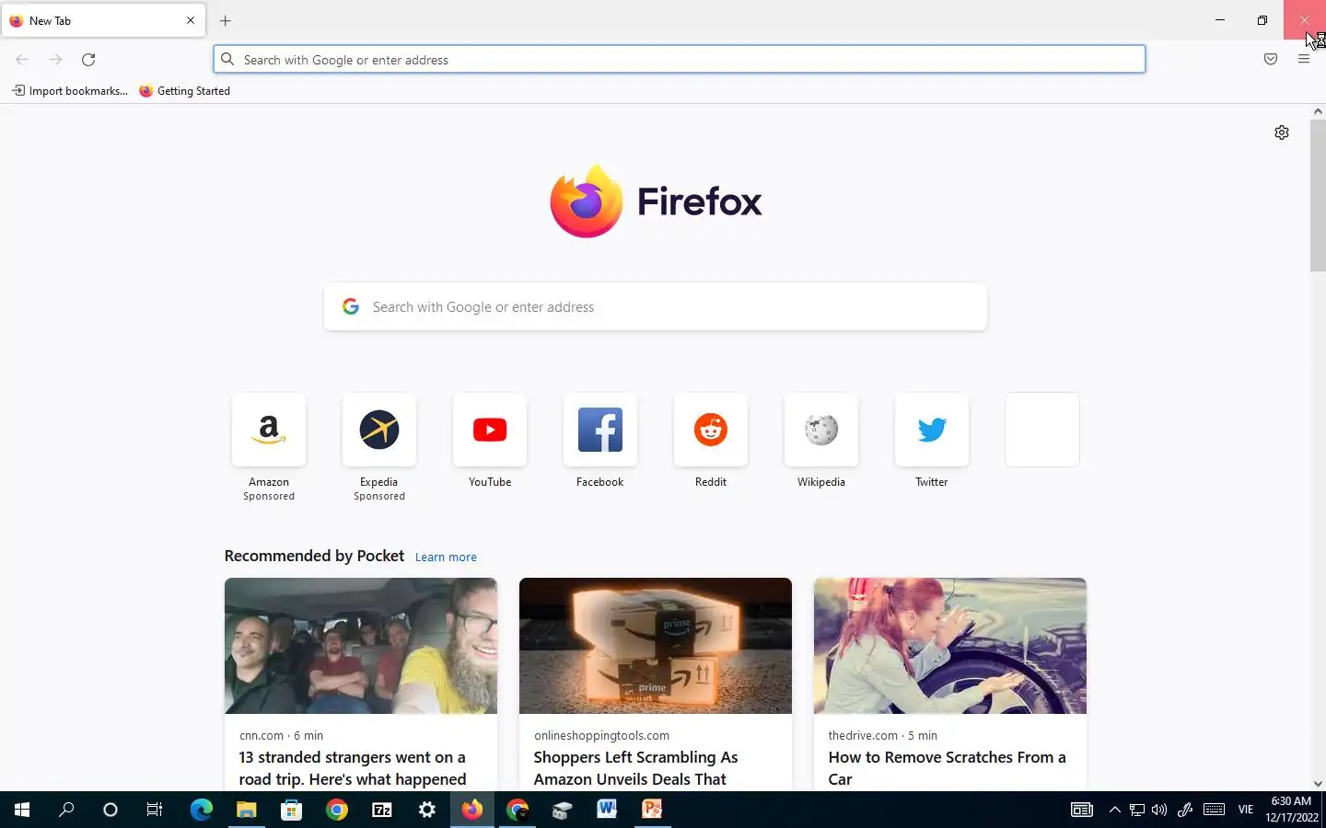This screenshot has width=1326, height=828.
Task: Open the Getting Started bookmark
Action: 185,91
